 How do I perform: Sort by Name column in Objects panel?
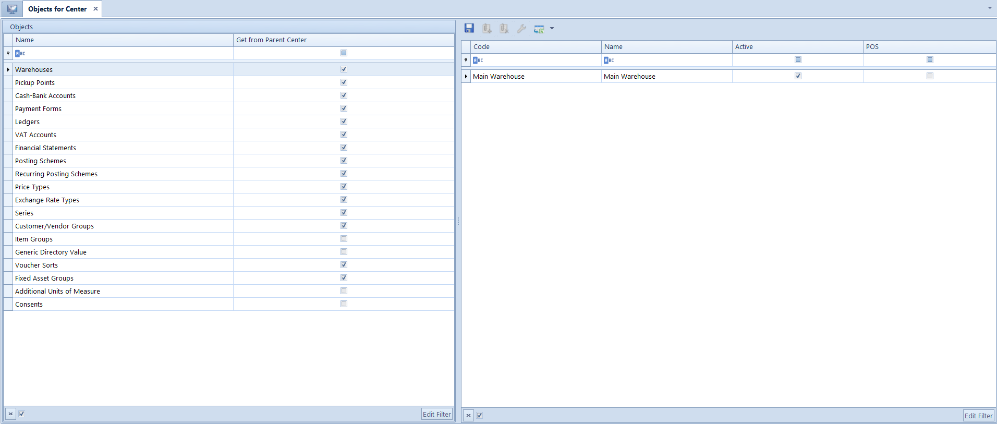click(123, 40)
